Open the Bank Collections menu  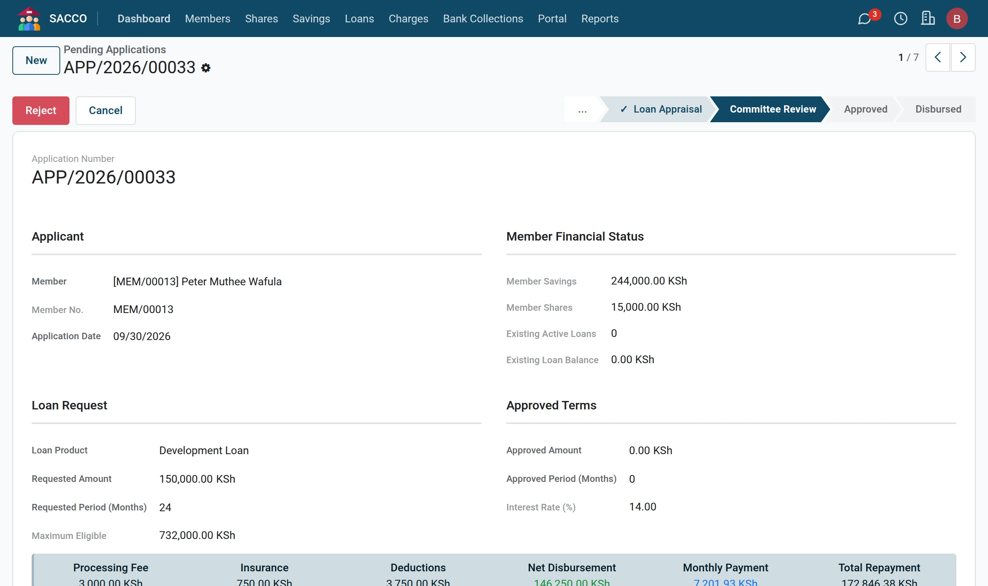pyautogui.click(x=483, y=19)
